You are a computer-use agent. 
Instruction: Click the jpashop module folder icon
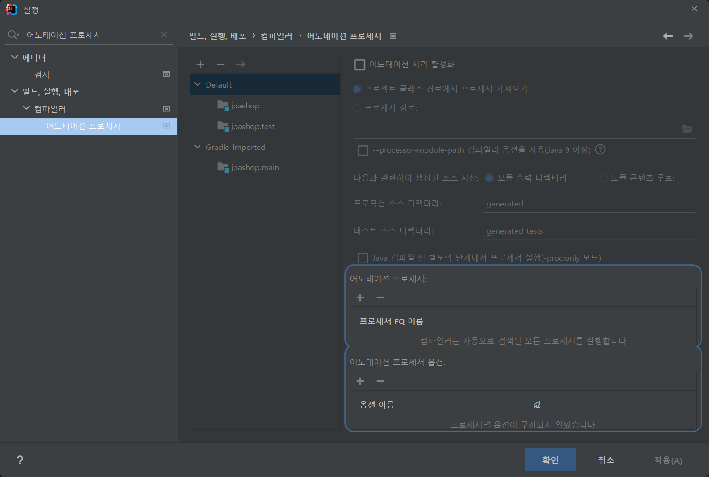pos(223,105)
